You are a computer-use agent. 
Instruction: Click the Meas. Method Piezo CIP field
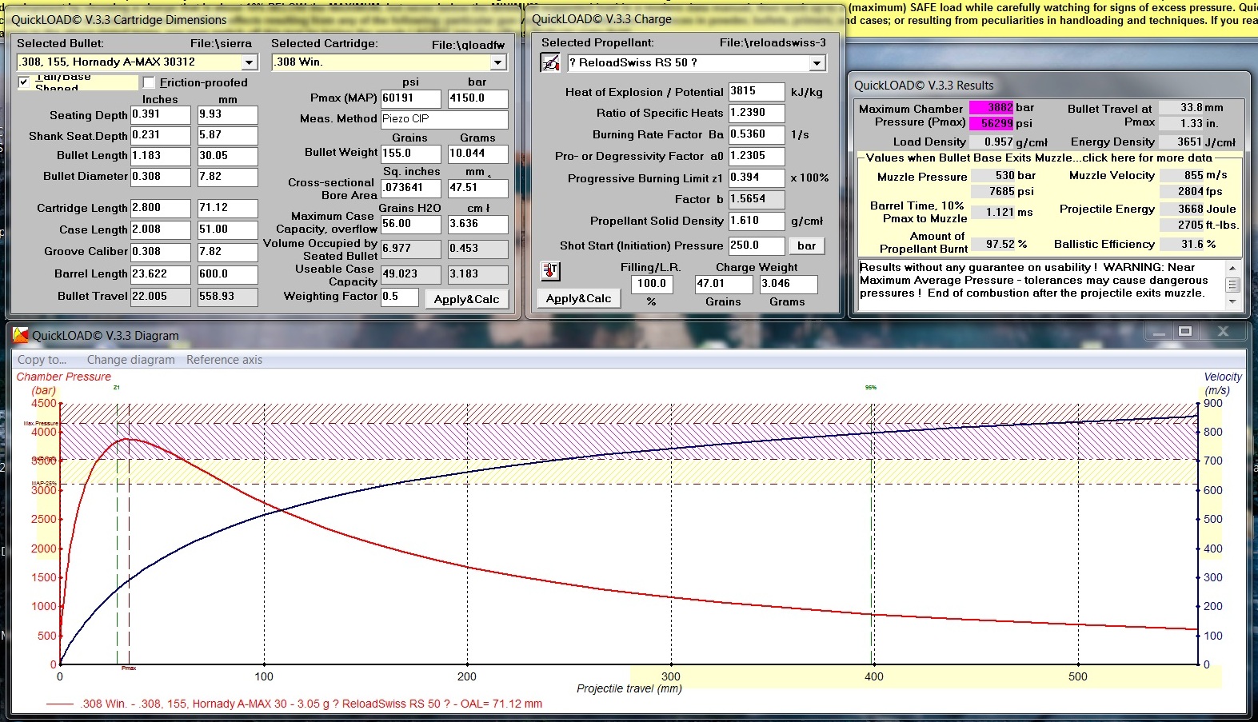[444, 119]
